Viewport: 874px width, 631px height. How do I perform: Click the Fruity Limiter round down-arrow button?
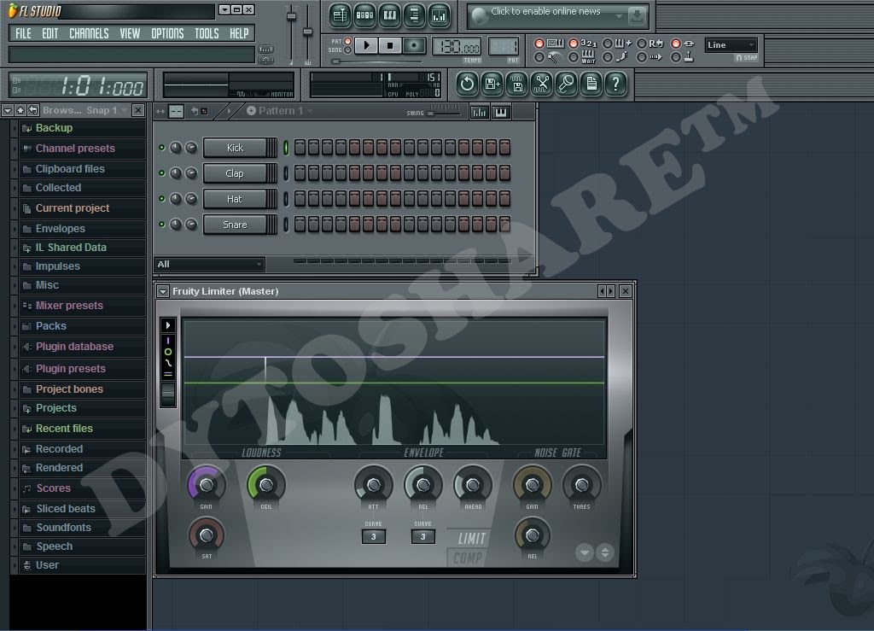click(x=584, y=552)
